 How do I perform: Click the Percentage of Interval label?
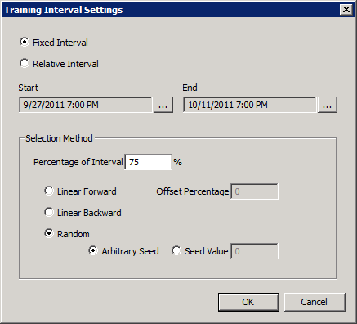click(78, 162)
